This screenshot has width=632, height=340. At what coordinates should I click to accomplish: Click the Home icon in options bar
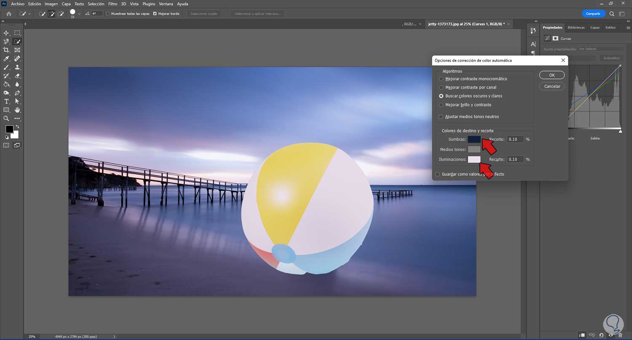[8, 13]
